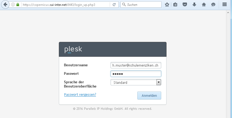Reload the page with the refresh icon
232x118 pixels.
coord(114,5)
